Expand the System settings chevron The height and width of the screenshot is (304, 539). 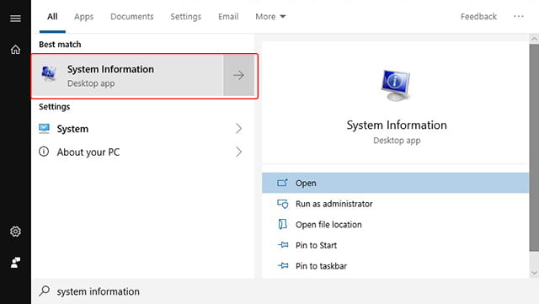coord(238,129)
